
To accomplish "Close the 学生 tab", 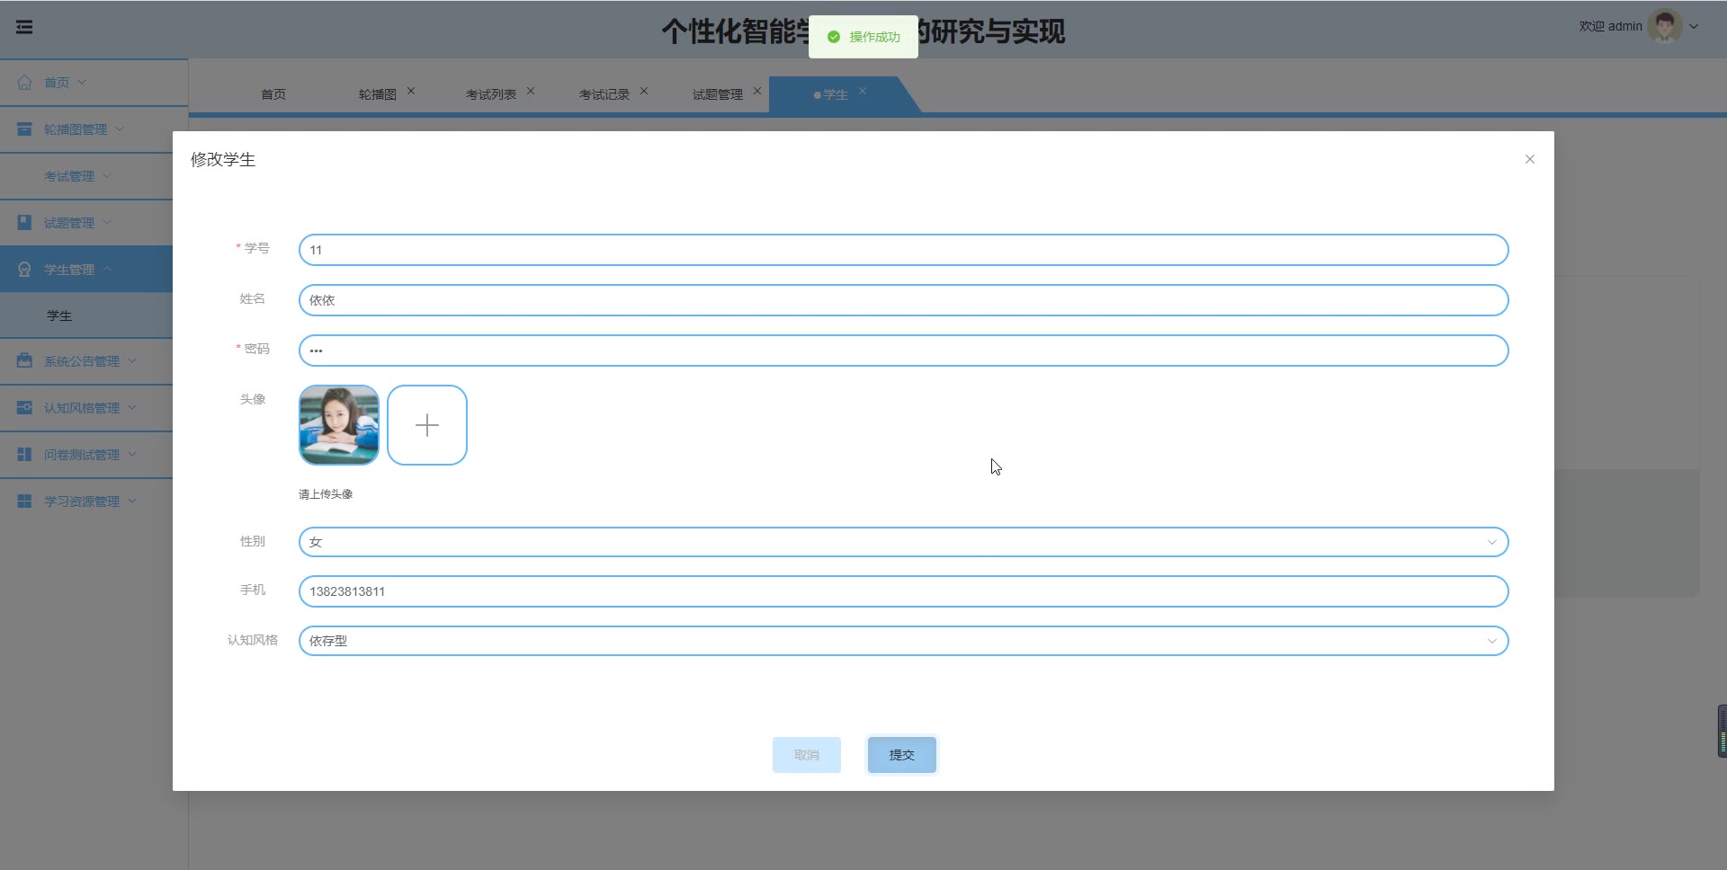I will point(863,91).
